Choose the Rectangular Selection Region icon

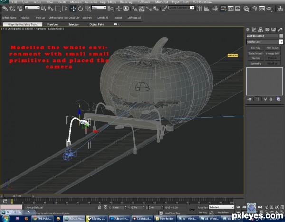tap(58, 9)
